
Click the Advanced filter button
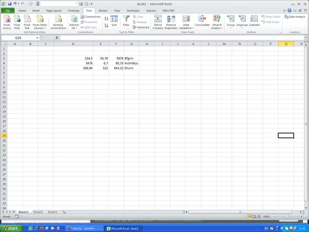pos(141,27)
